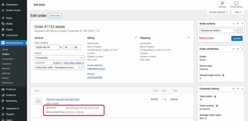
Task: Open Reports submenu item
Action: (6, 68)
